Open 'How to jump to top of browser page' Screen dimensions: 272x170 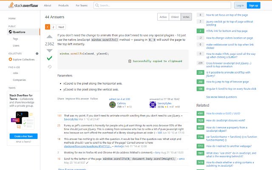pyautogui.click(x=227, y=82)
